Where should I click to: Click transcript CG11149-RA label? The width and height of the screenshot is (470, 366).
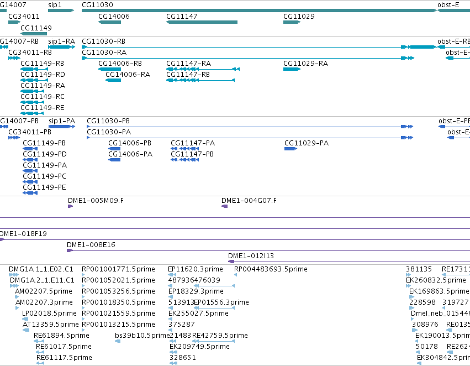[x=43, y=86]
